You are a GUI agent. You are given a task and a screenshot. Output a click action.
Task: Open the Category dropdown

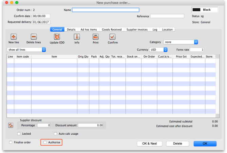click(x=181, y=42)
